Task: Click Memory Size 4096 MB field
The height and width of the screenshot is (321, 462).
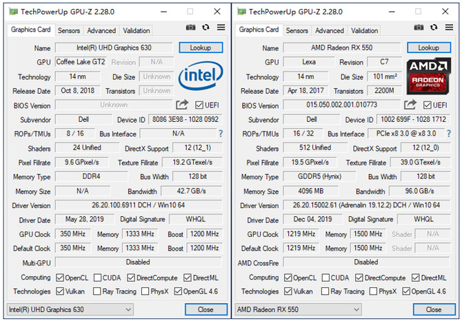Action: 310,191
